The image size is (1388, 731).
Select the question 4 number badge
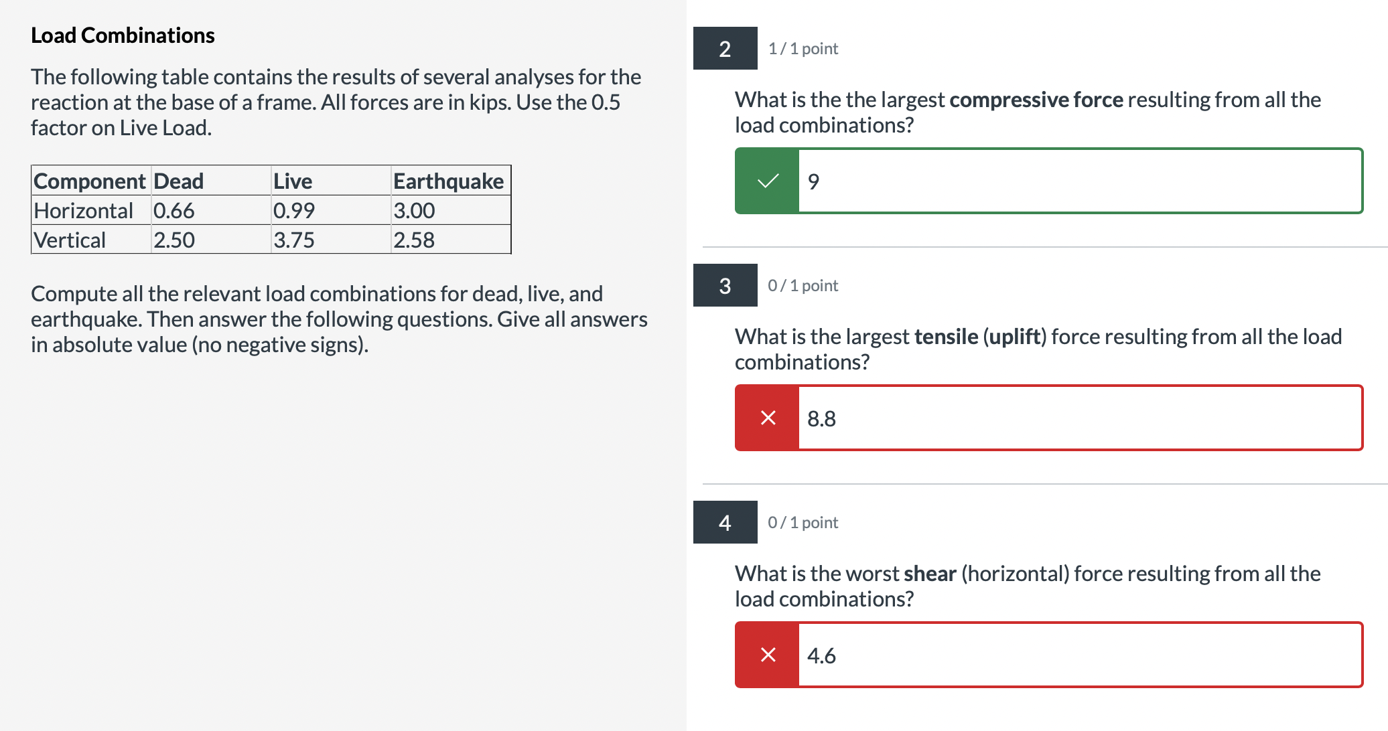724,523
